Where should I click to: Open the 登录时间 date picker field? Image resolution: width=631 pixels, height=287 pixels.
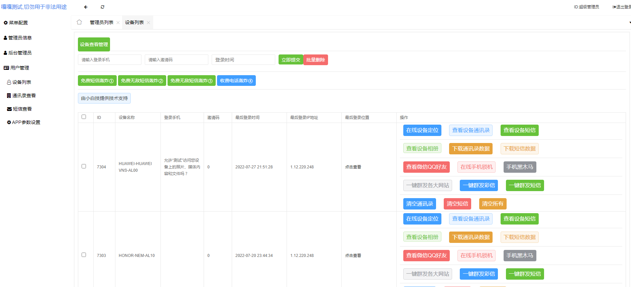[x=243, y=60]
